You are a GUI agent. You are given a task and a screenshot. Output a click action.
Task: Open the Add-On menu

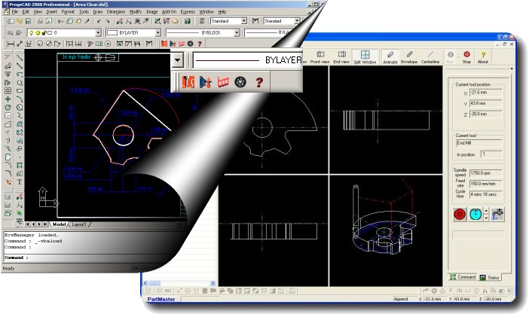pyautogui.click(x=169, y=12)
